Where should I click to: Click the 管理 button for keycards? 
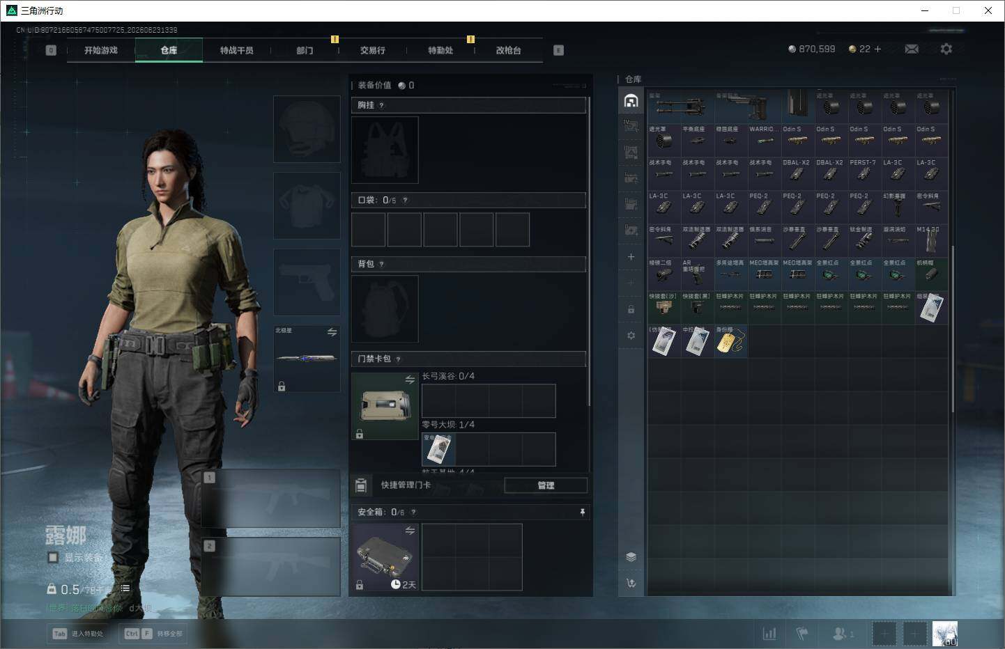[x=546, y=485]
